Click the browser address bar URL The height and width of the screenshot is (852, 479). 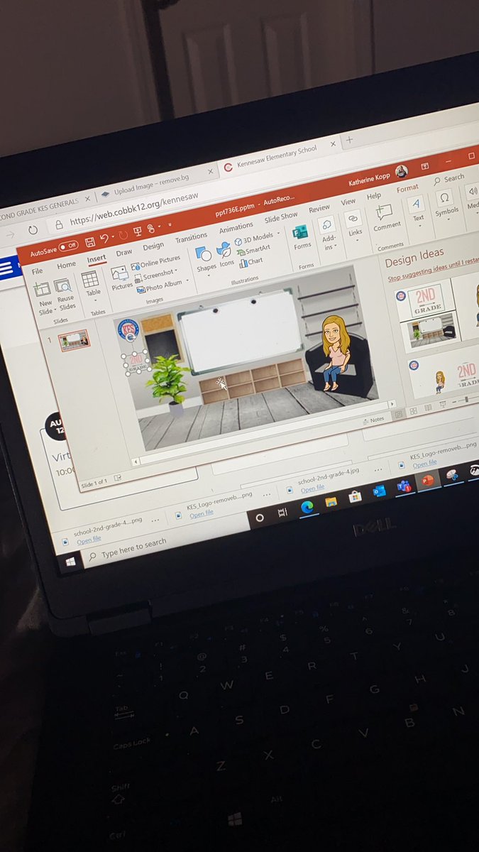(133, 208)
